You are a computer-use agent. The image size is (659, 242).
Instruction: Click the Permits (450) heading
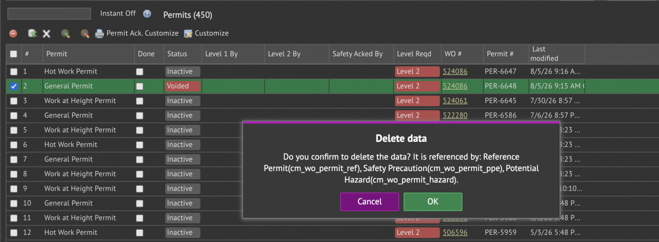coord(187,15)
